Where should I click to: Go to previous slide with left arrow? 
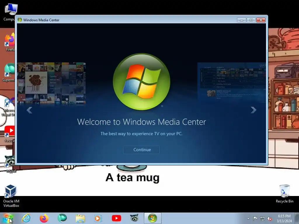pos(29,110)
